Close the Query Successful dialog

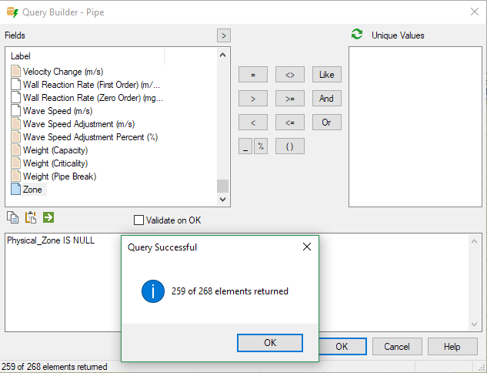coord(307,247)
